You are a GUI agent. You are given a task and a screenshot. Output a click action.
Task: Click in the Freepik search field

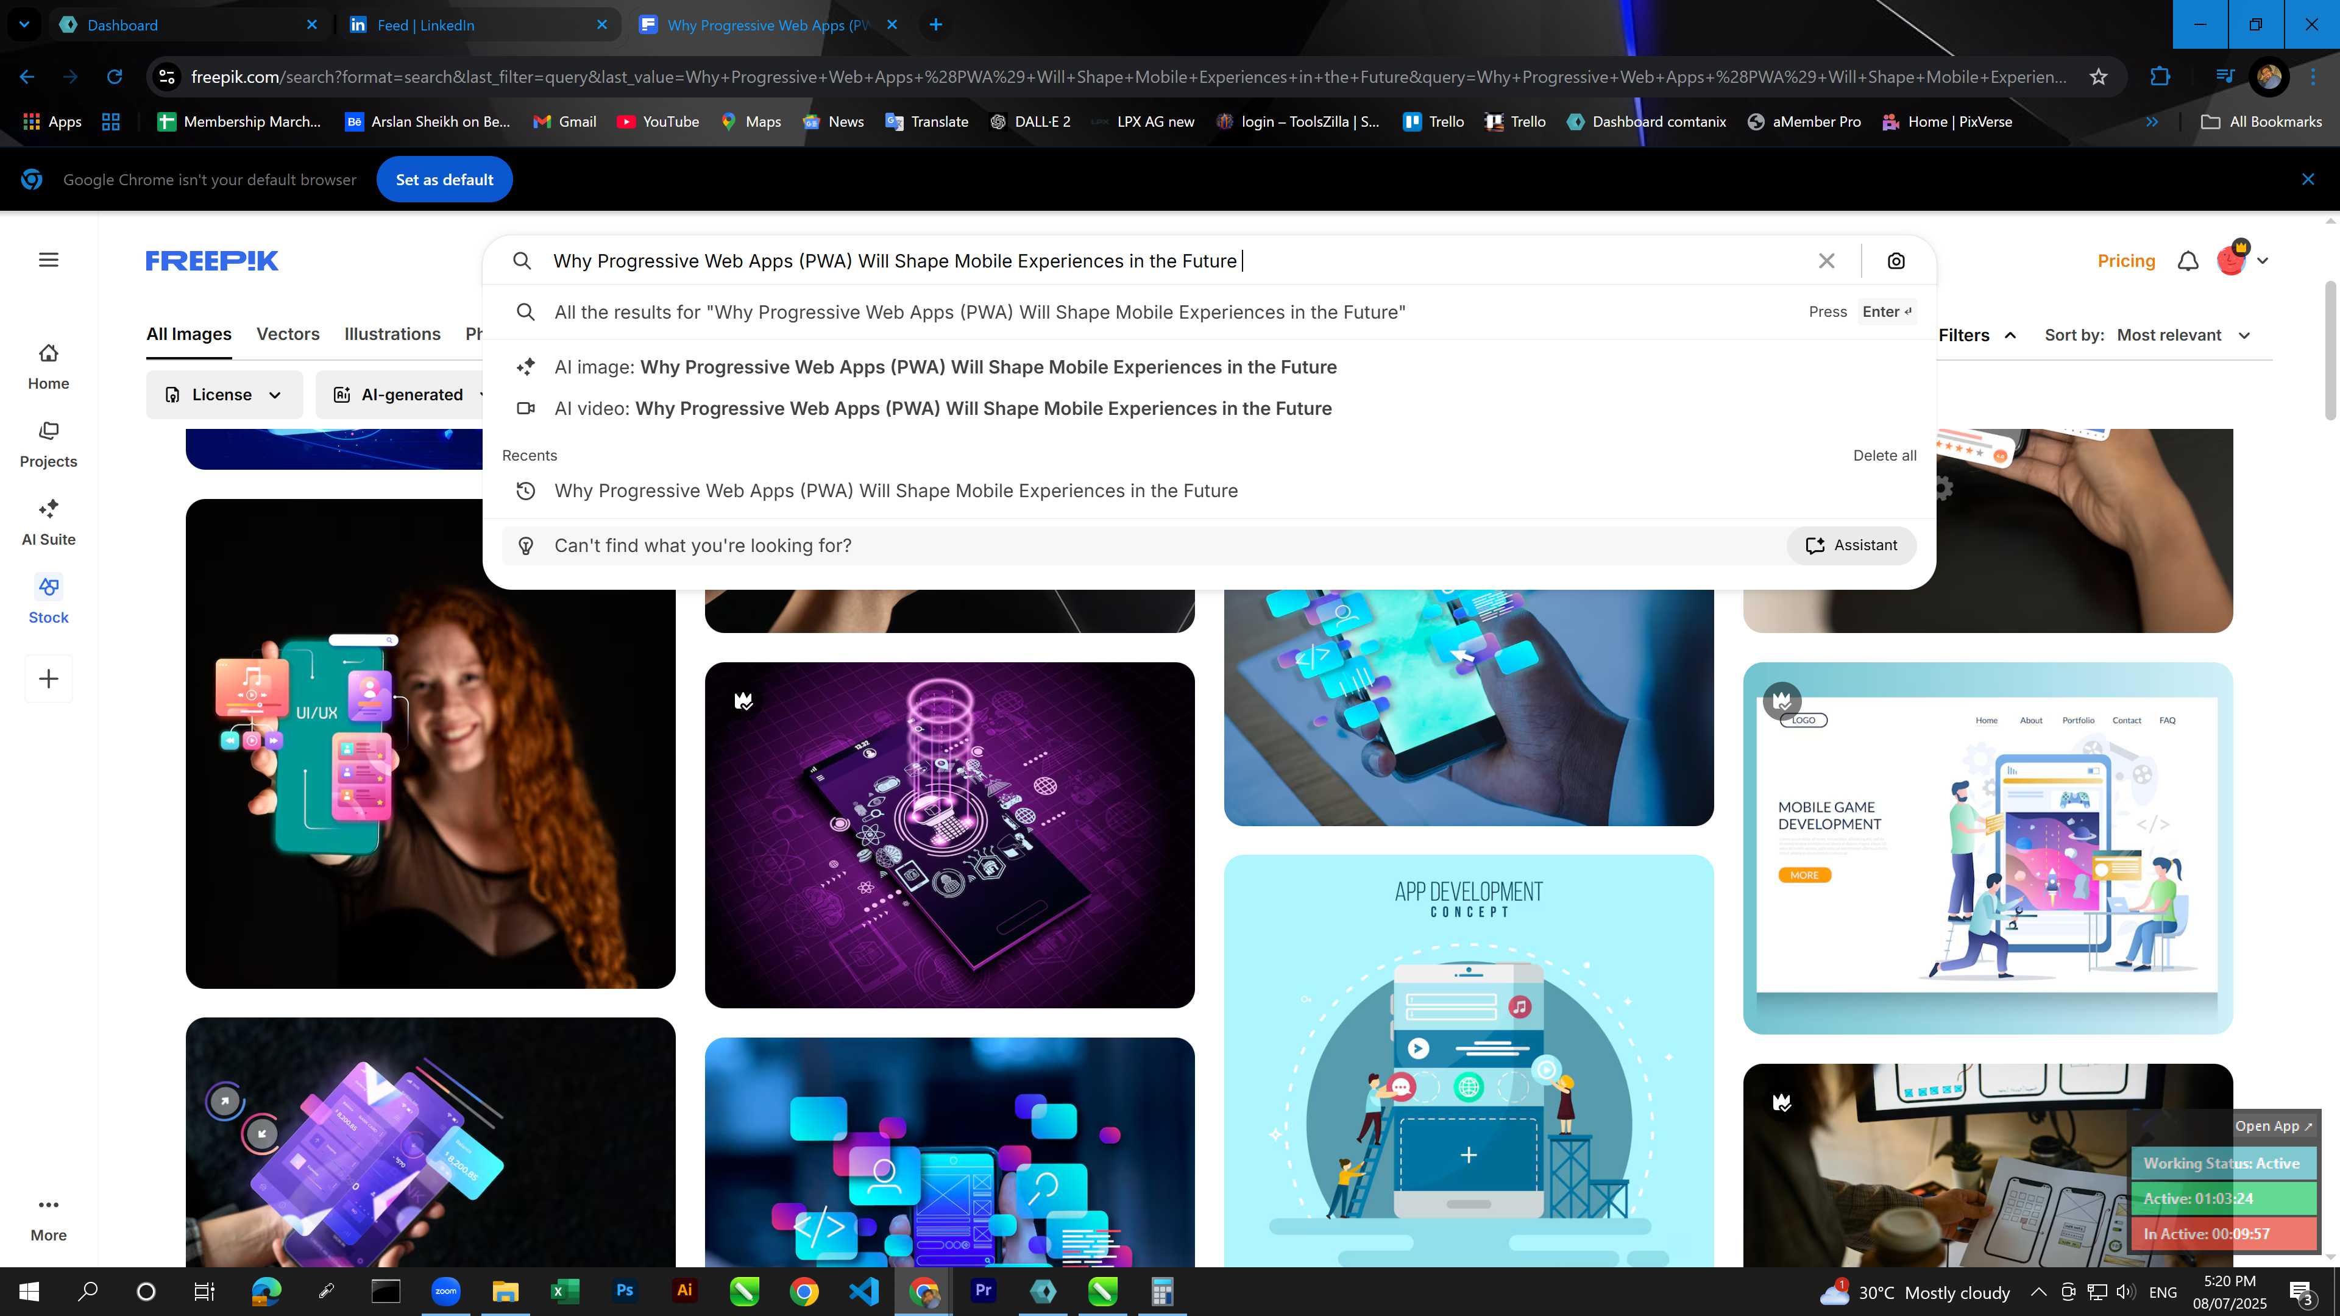1172,261
